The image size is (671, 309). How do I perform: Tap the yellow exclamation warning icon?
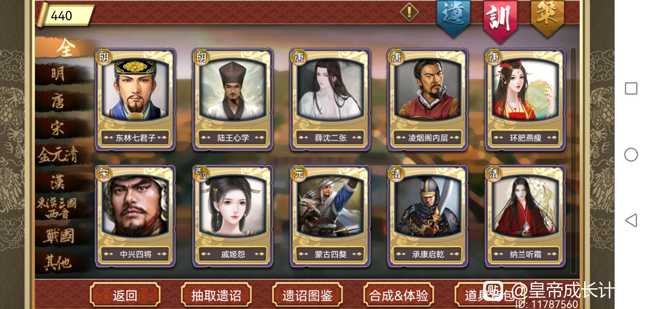point(409,12)
